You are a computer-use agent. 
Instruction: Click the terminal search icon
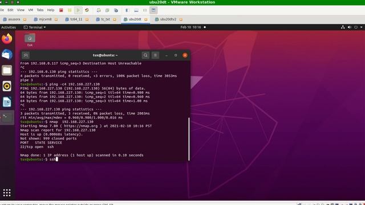(x=145, y=55)
